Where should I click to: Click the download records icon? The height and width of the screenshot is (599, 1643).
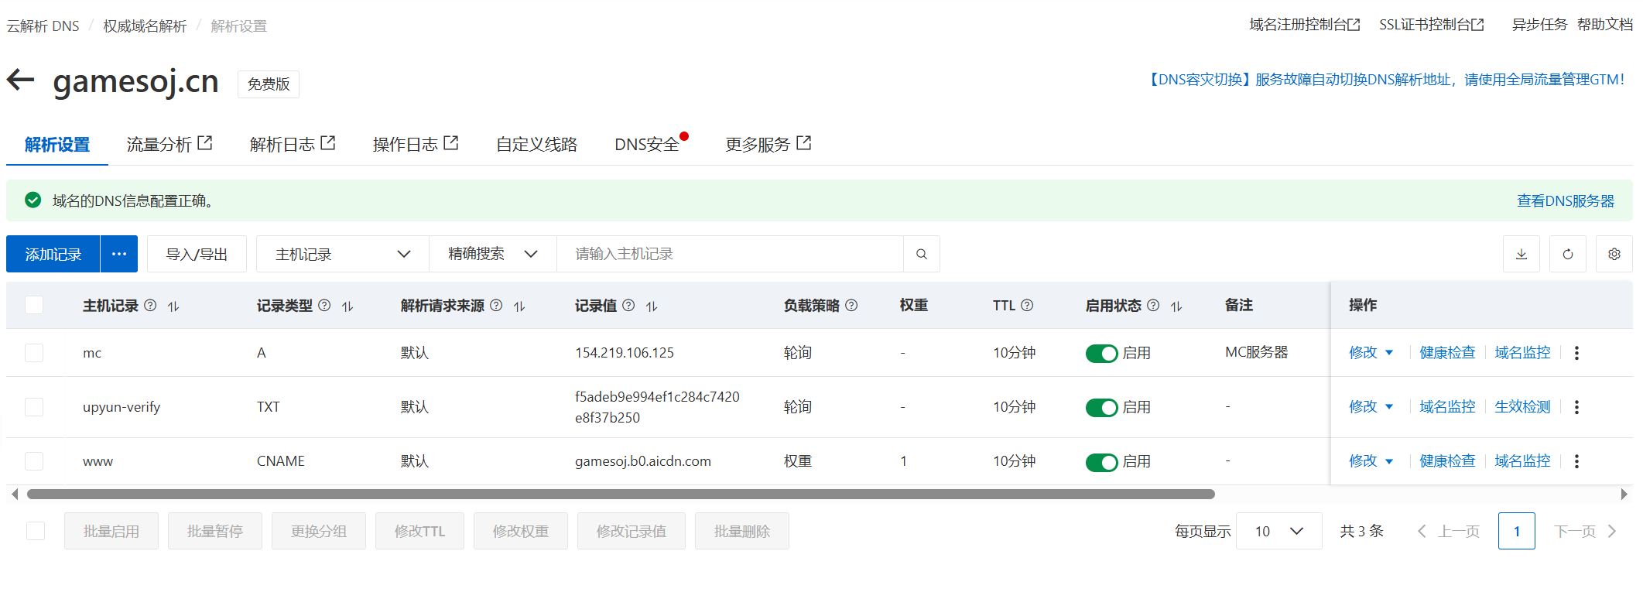[1521, 254]
